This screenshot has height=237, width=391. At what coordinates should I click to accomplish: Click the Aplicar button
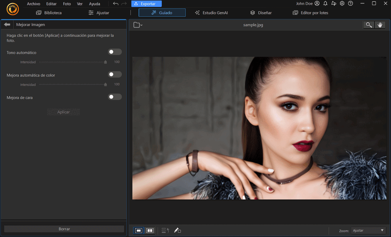63,112
